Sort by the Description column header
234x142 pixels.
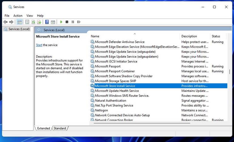(x=195, y=36)
